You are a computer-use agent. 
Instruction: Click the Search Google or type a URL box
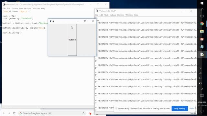(x=51, y=113)
